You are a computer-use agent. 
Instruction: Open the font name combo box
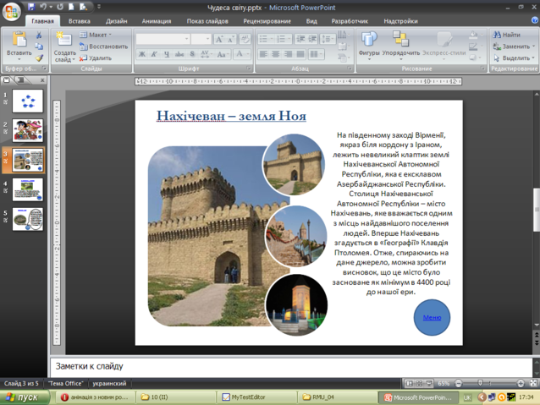point(163,39)
